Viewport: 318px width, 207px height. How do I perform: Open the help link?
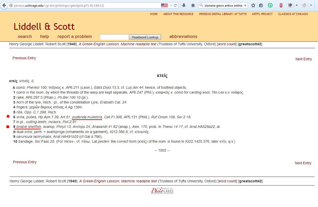pyautogui.click(x=45, y=36)
